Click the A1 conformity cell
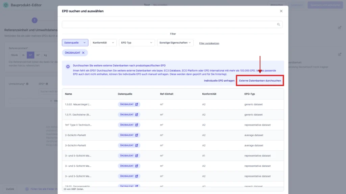The width and height of the screenshot is (346, 194). coord(203,156)
